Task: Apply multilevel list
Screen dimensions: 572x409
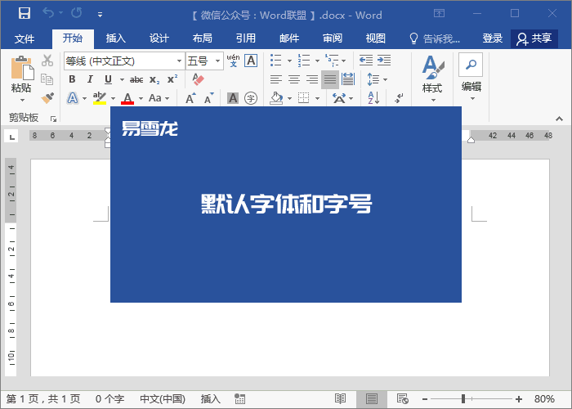Action: [332, 61]
